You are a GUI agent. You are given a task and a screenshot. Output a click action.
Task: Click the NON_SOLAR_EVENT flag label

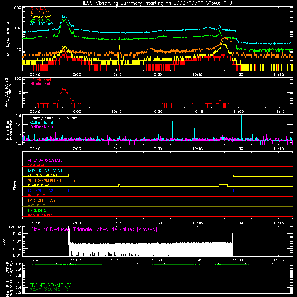45,170
